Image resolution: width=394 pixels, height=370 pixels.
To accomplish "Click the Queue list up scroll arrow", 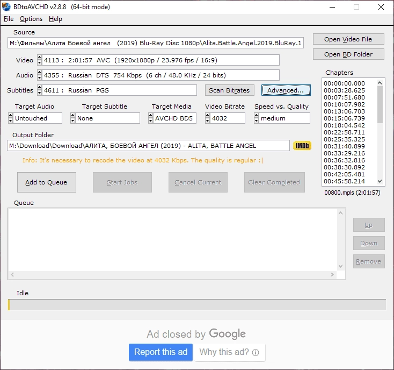I will click(341, 213).
